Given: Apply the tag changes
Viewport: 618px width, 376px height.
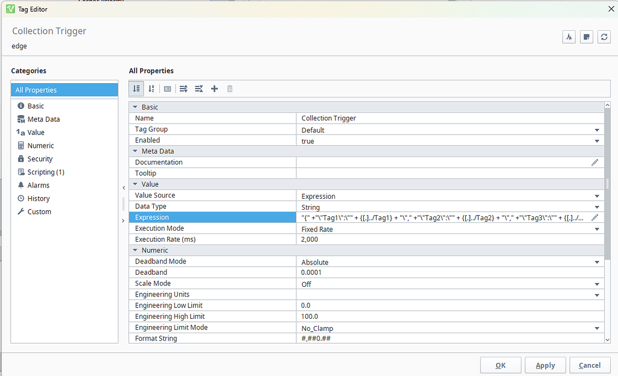Looking at the screenshot, I should (545, 365).
